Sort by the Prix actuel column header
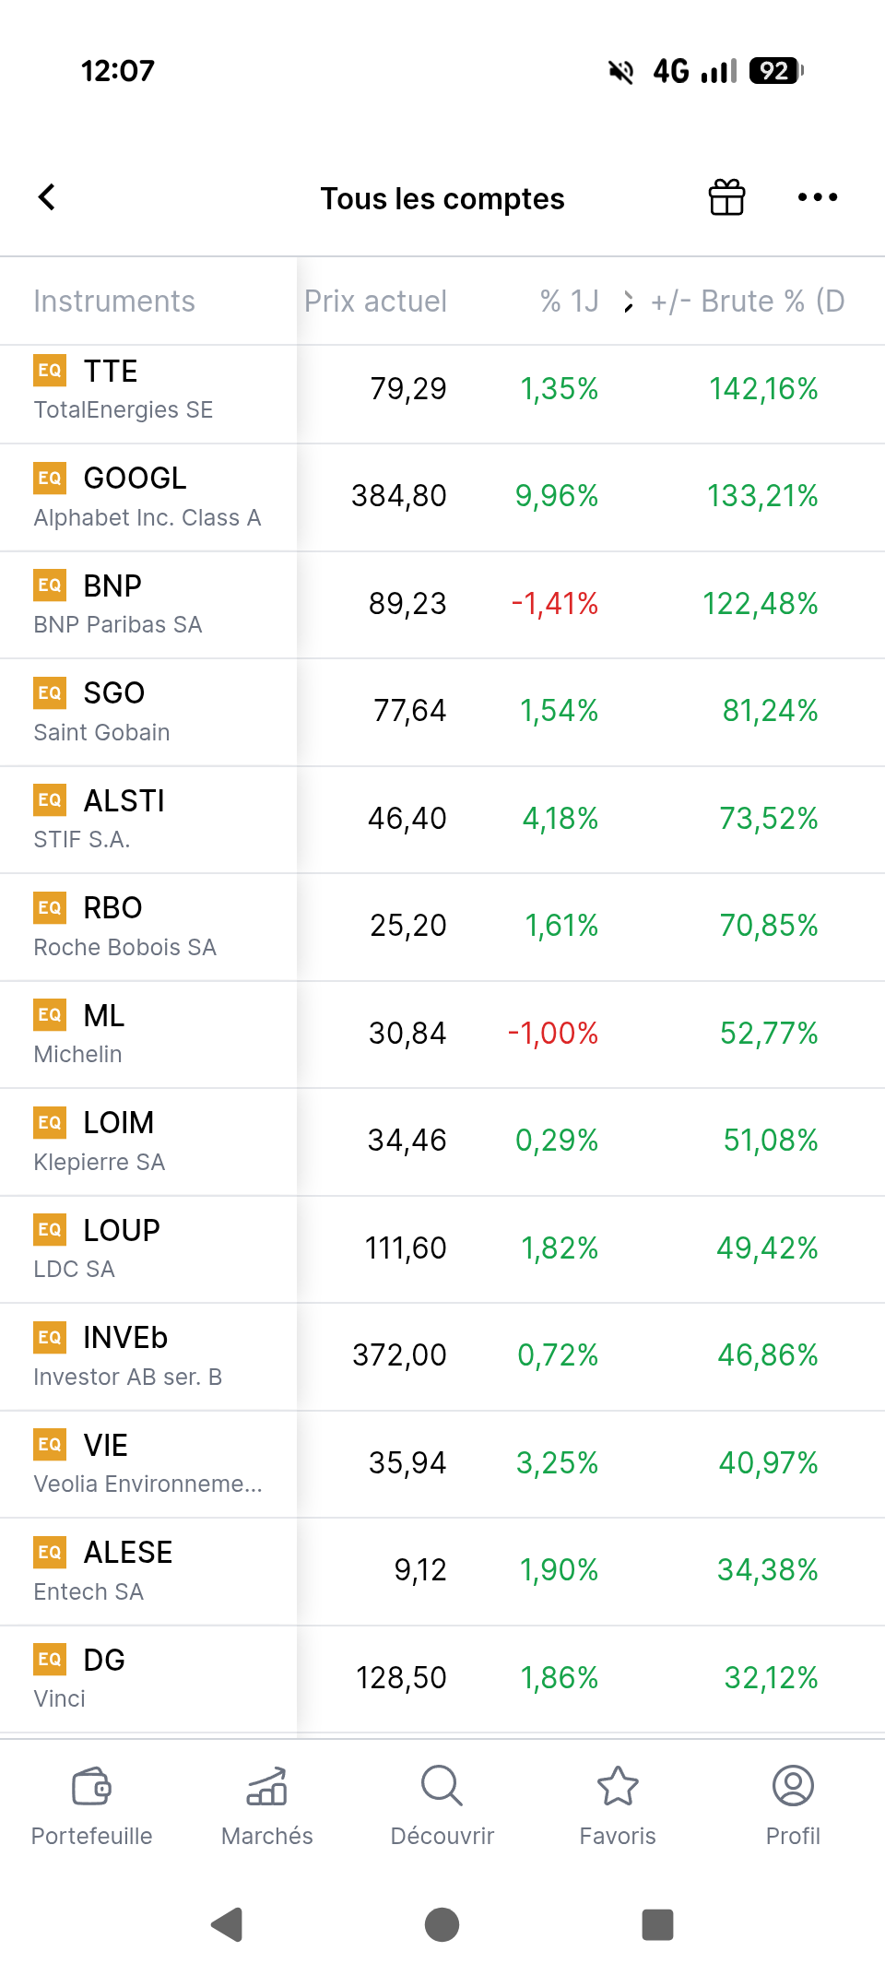The image size is (885, 1975). (x=375, y=302)
